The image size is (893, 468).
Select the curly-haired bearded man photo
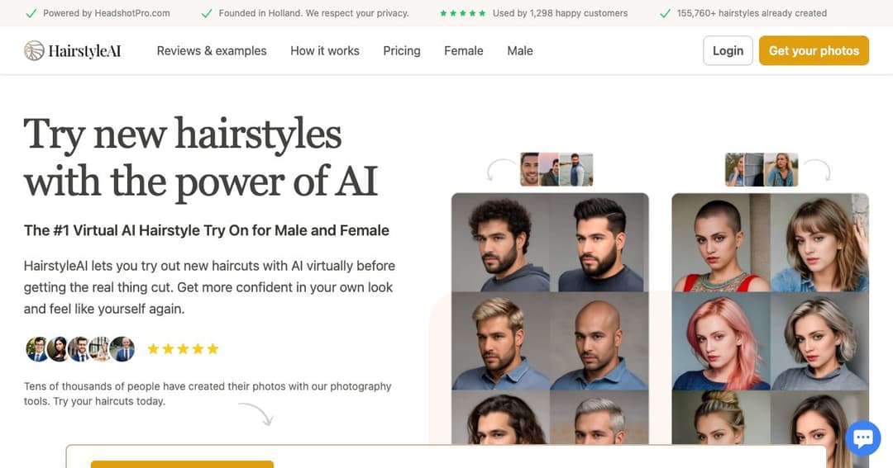pos(501,243)
